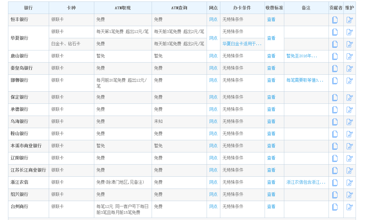The height and width of the screenshot is (220, 391).
Task: Click the 收费标准 column header
Action: point(274,8)
